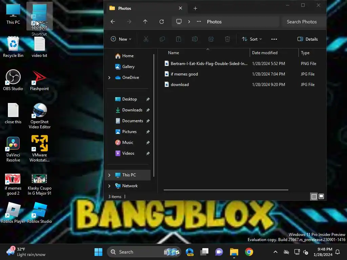Select the Recycle Bin icon
The height and width of the screenshot is (260, 347).
tap(13, 47)
